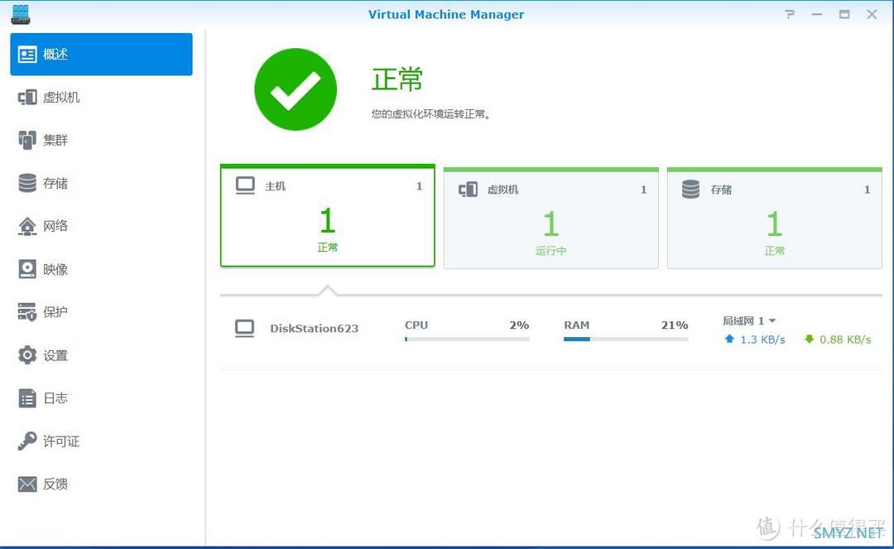
Task: Minimize the Virtual Machine Manager window
Action: coord(817,14)
